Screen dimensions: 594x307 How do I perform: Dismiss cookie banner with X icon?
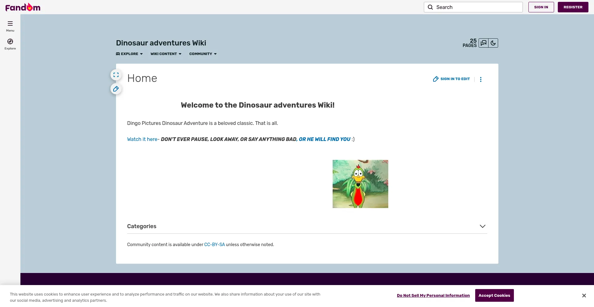coord(584,296)
